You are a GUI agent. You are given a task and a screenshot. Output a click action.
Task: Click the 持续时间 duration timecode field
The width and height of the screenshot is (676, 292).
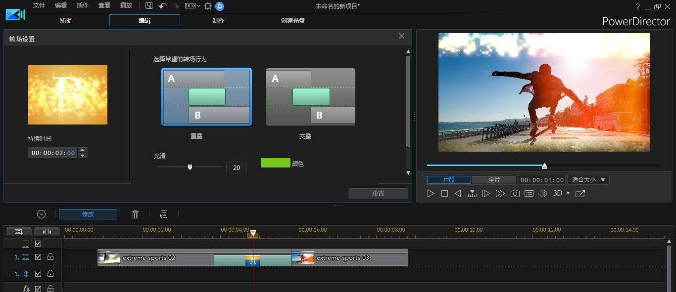[x=53, y=153]
